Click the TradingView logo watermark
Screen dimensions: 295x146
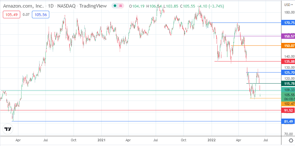[8, 129]
